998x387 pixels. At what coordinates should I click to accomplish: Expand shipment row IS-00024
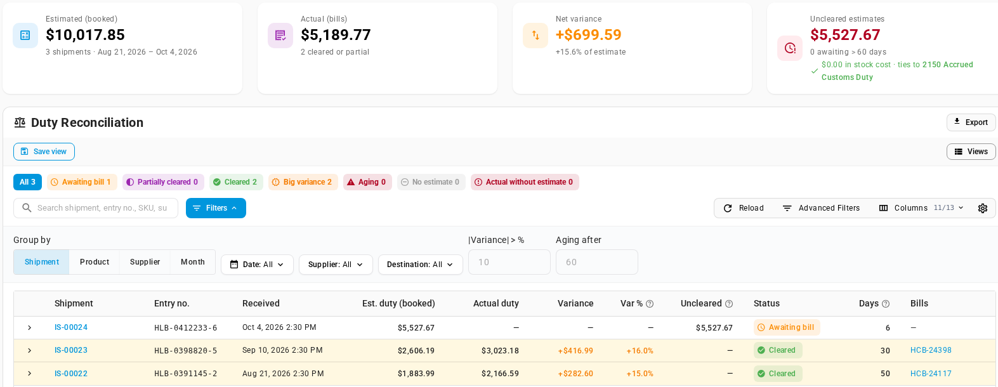(x=29, y=327)
